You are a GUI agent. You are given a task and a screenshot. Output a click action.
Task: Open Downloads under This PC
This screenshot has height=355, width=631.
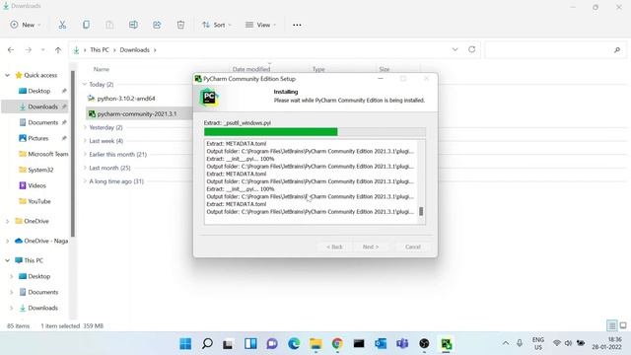tap(42, 308)
